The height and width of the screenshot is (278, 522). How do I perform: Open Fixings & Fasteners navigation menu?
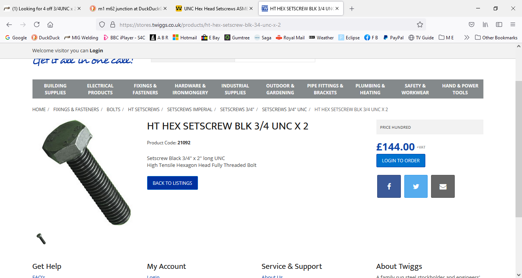pos(145,89)
